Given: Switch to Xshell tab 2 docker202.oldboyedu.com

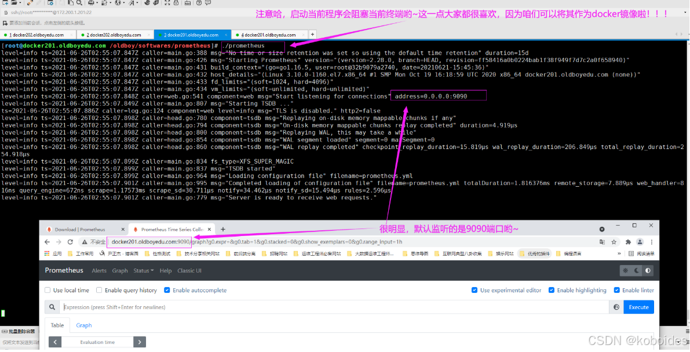Looking at the screenshot, I should pyautogui.click(x=114, y=34).
